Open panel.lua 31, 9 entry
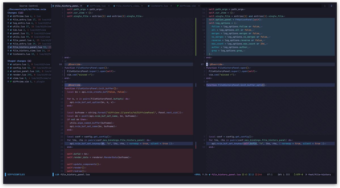340x188 pixels. click(x=29, y=33)
